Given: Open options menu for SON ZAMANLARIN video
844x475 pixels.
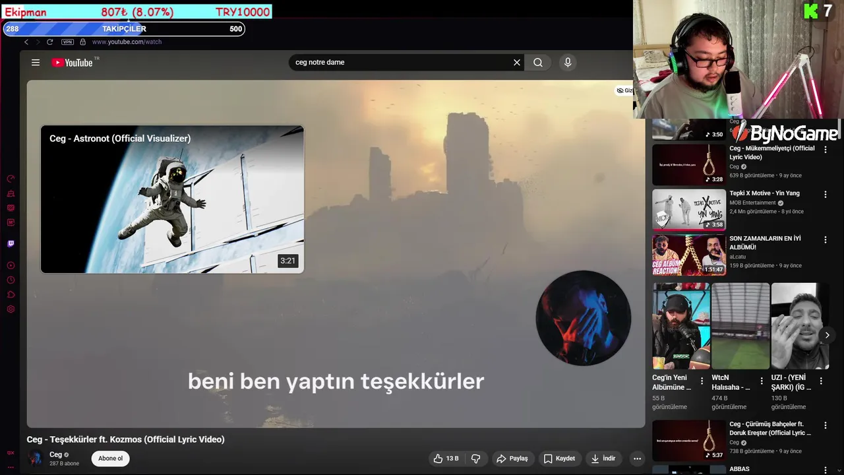Looking at the screenshot, I should (825, 239).
